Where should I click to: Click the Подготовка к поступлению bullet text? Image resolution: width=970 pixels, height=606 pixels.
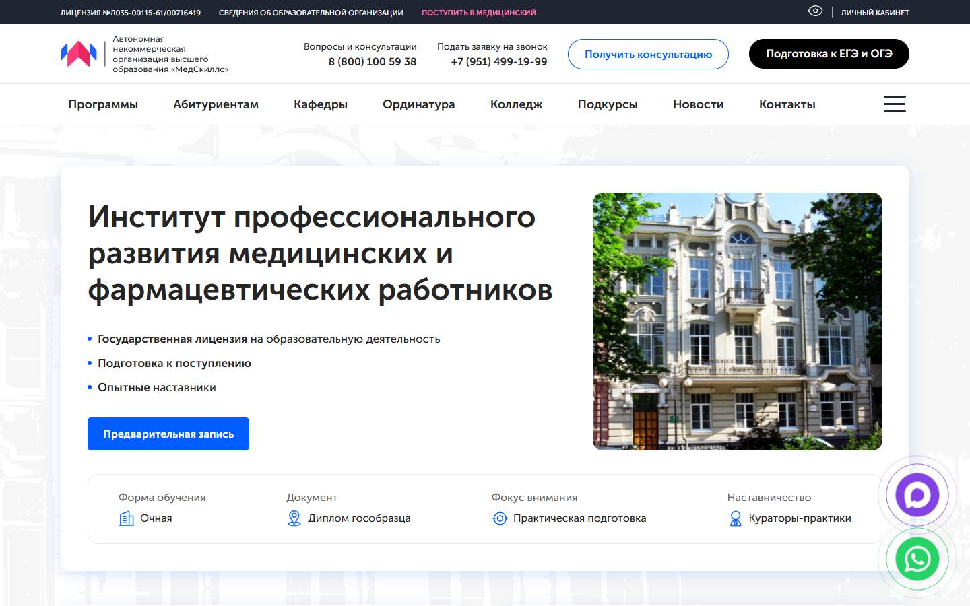click(174, 363)
